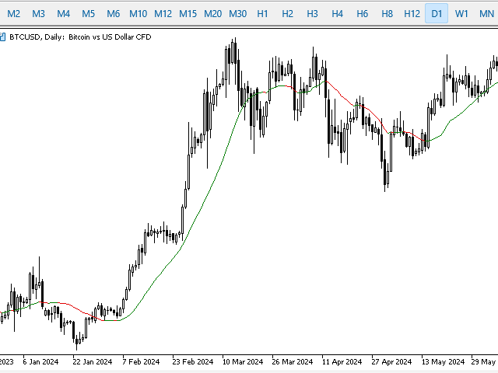Click the 27 Apr 2024 date label
498x373 pixels.
pos(391,362)
